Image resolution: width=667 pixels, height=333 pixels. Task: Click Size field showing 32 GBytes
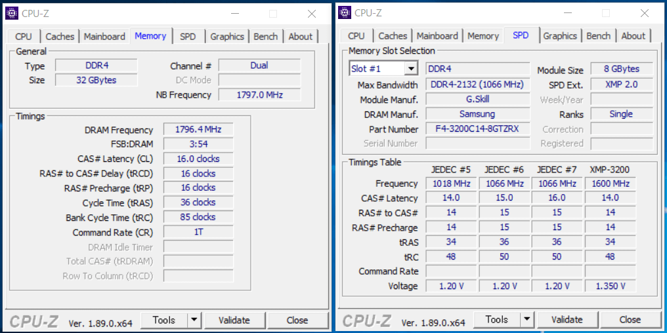point(97,80)
